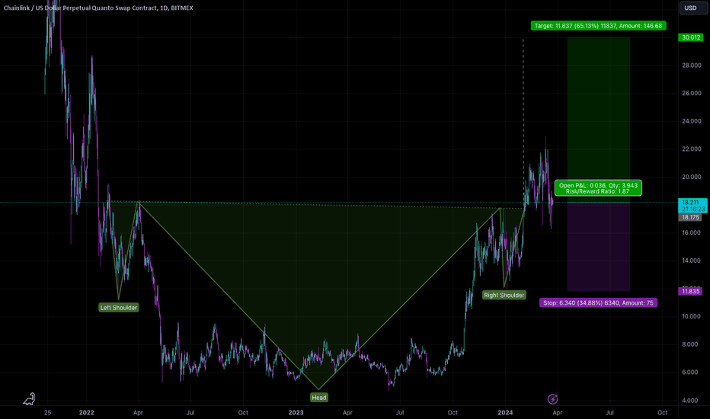This screenshot has height=419, width=710.
Task: Click the Right Shoulder pattern label
Action: pos(504,295)
